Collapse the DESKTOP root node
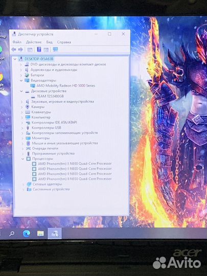207x276 pixels. (x=15, y=59)
